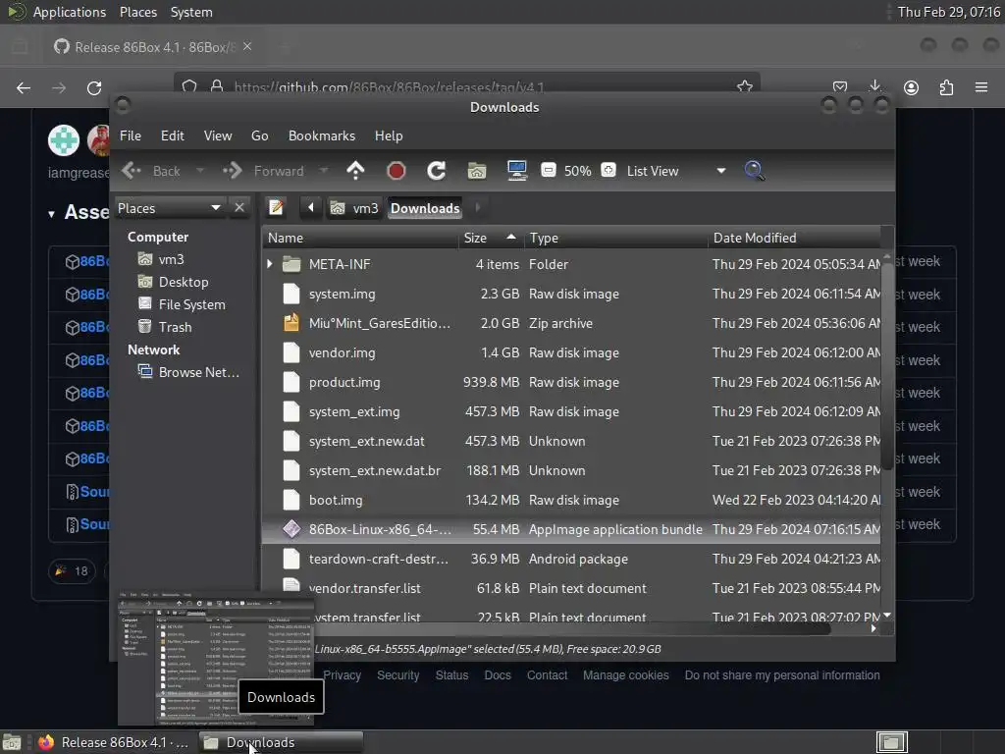The image size is (1005, 754).
Task: Open the Places panel menu
Action: [x=138, y=12]
